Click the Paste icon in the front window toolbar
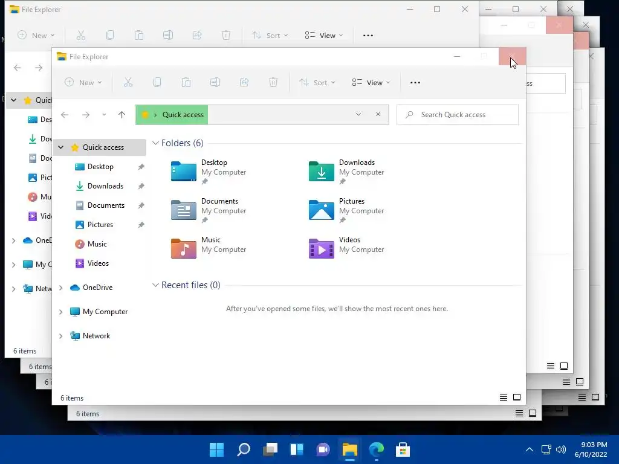The image size is (619, 464). tap(186, 82)
